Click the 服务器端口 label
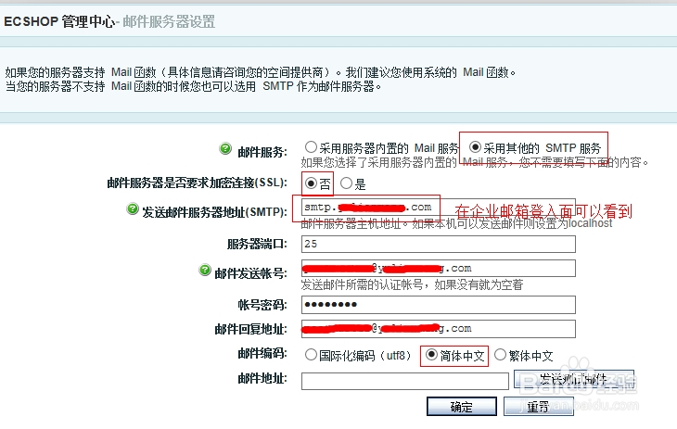Screen dimensions: 677x429 tap(257, 244)
